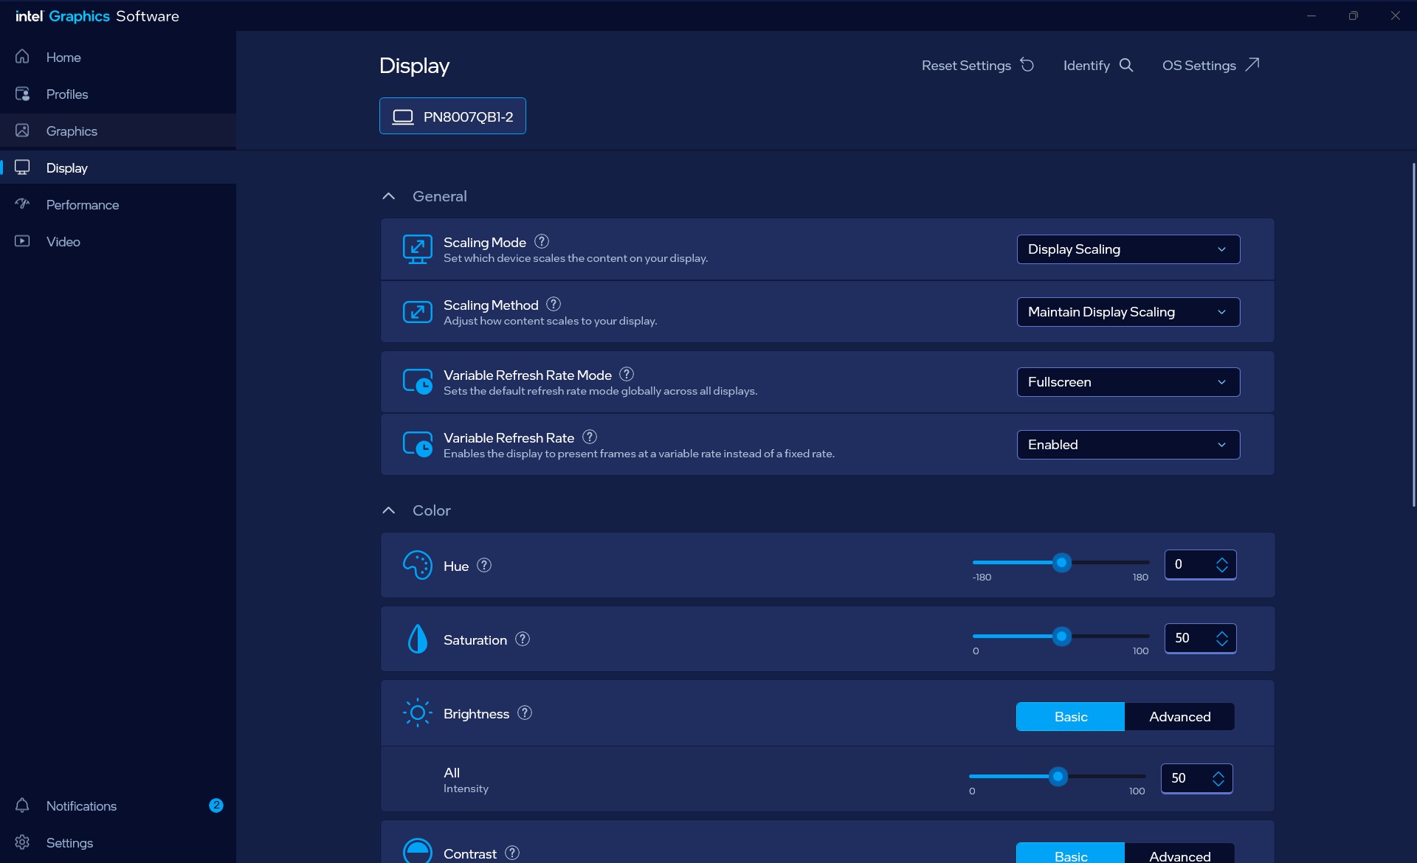Click the help icon next to Hue

click(x=484, y=566)
